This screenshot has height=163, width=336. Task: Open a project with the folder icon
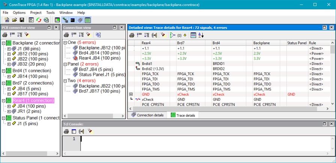tap(14, 20)
